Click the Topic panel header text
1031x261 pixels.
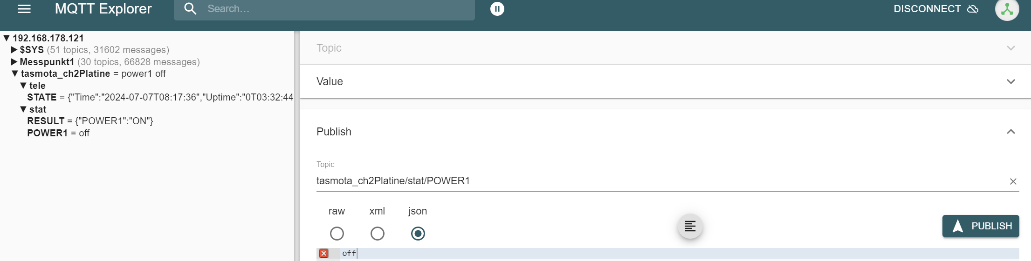click(329, 48)
